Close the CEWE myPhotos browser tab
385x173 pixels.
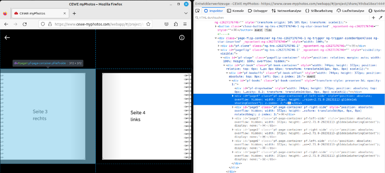[x=65, y=14]
